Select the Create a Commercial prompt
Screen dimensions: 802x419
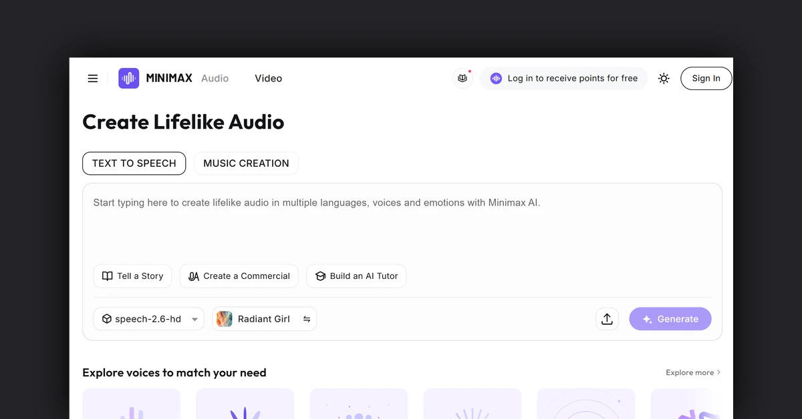coord(239,276)
